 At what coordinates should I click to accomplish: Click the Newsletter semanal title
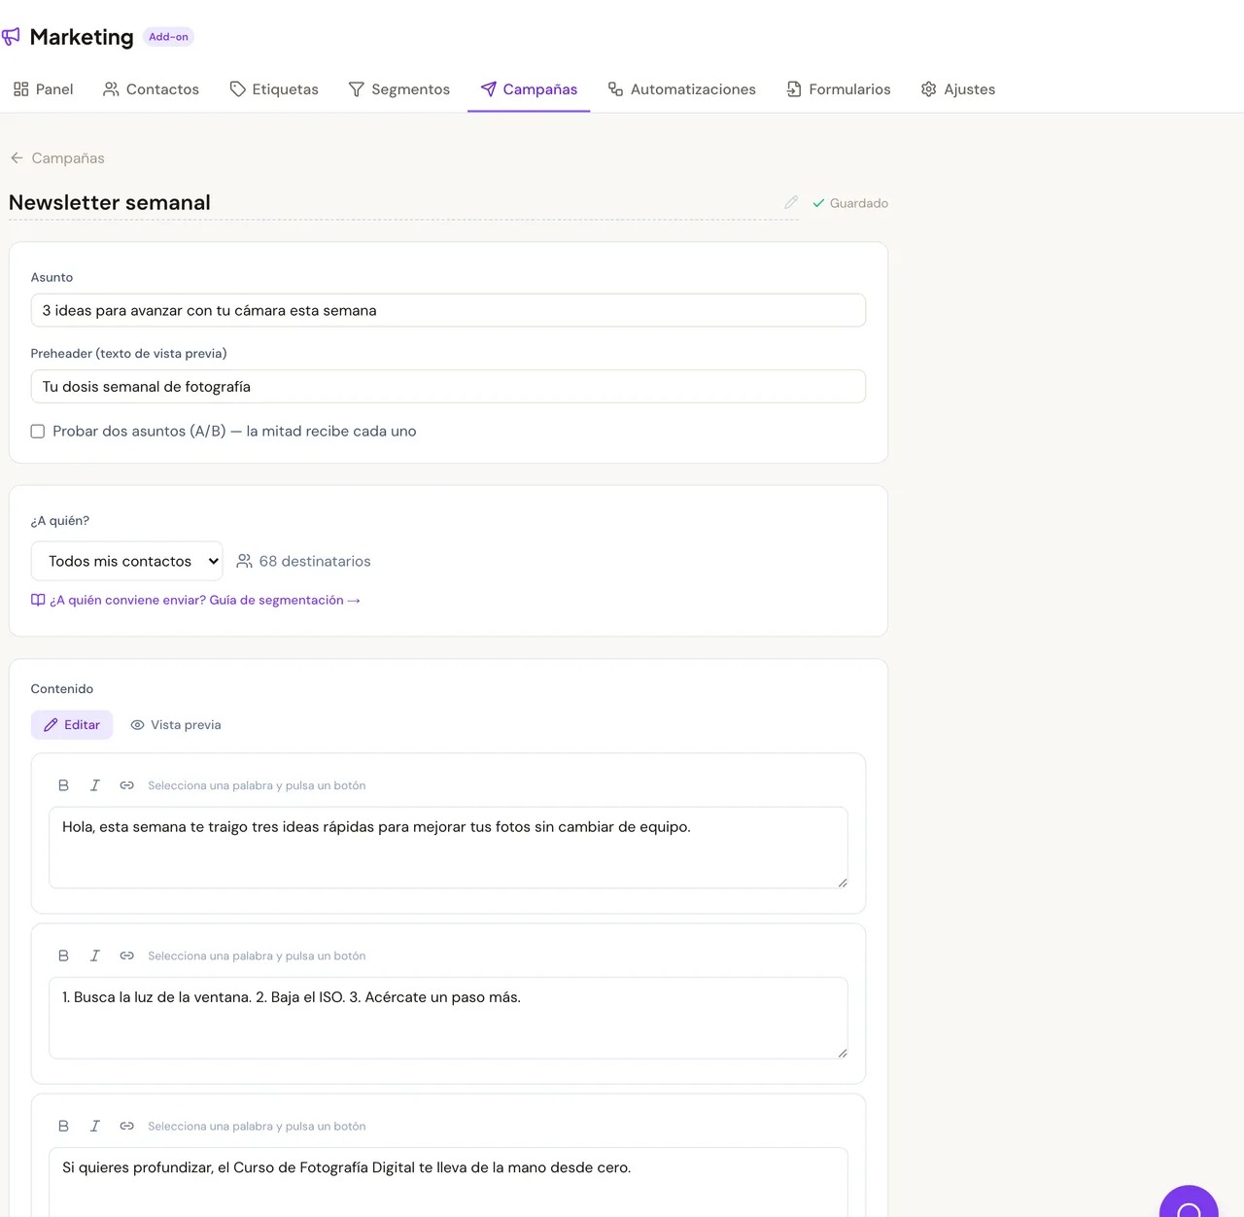click(x=110, y=202)
